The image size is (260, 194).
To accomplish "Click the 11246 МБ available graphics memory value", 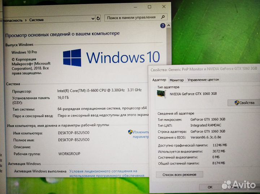I will [x=220, y=145].
